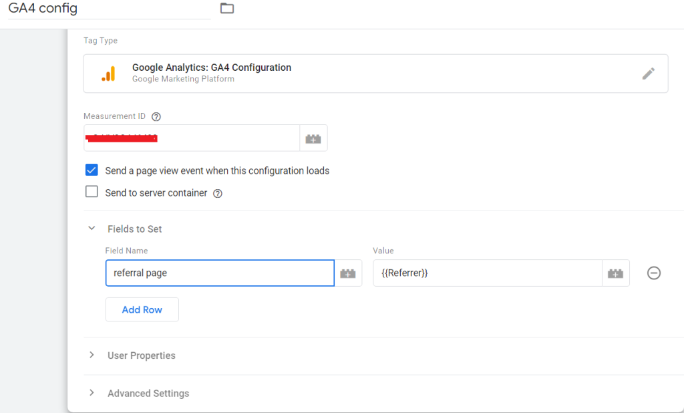Click the GA4 Configuration bar chart logo
Viewport: 684px width, 413px height.
(110, 74)
